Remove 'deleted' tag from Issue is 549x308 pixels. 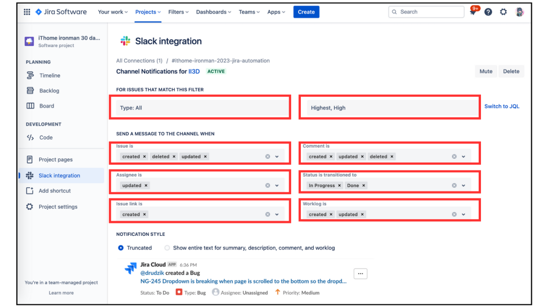pos(174,157)
